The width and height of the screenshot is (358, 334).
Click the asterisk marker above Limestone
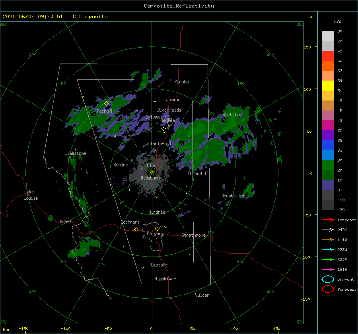pyautogui.click(x=75, y=150)
